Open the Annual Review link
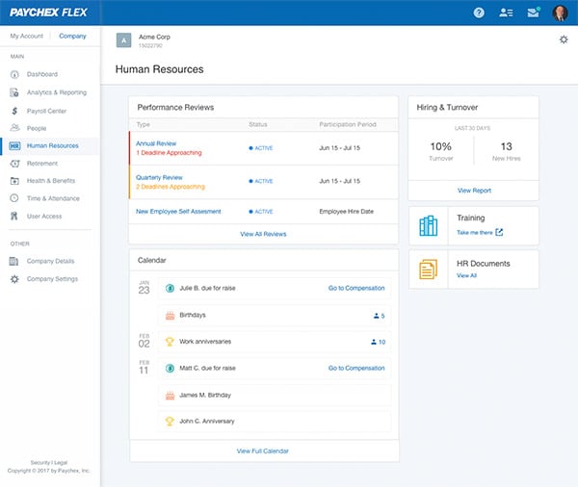Viewport: 578px width, 487px height. [x=156, y=143]
